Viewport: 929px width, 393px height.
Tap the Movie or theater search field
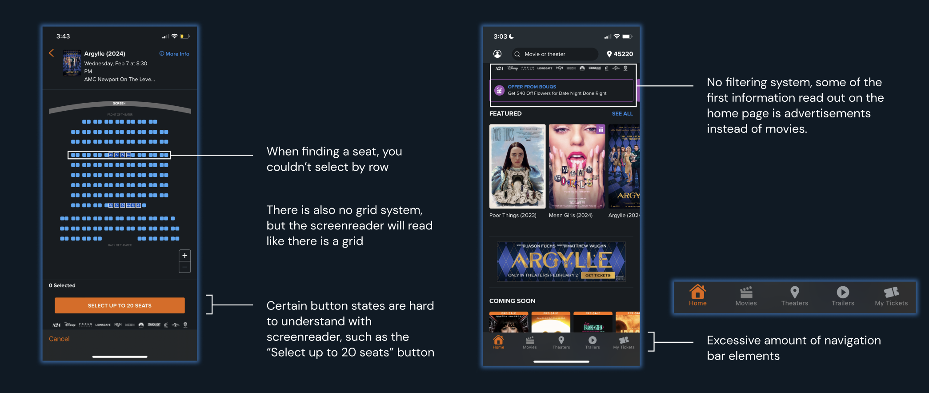tap(555, 54)
